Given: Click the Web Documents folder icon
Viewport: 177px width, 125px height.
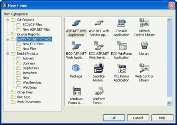Looking at the screenshot, I should (x=13, y=102).
